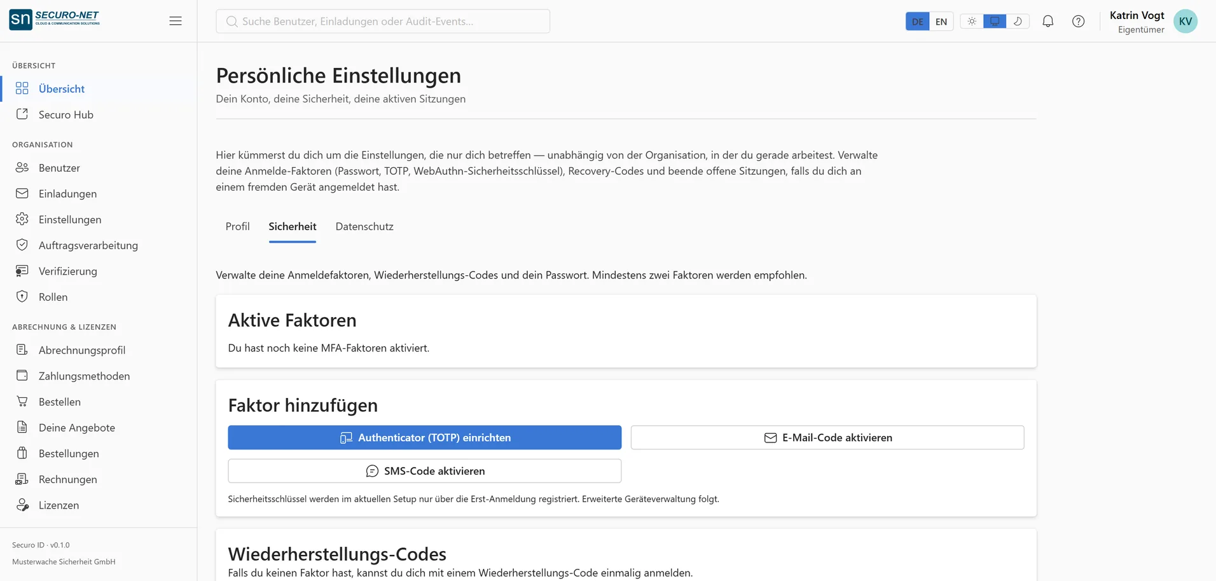Screen dimensions: 1216x581
Task: Click Verifizierung icon in sidebar
Action: [22, 271]
